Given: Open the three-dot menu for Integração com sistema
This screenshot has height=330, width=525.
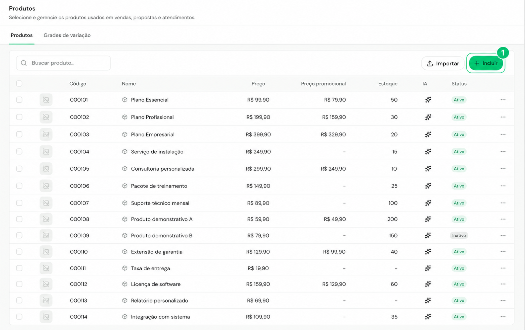Looking at the screenshot, I should pos(503,317).
